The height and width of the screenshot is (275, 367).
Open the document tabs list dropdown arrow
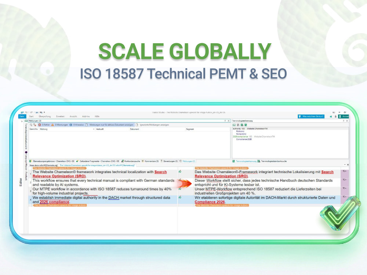[345, 165]
